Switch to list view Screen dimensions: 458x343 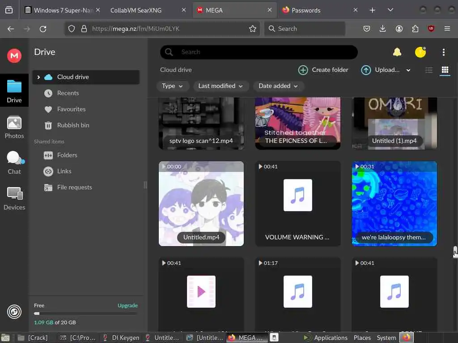(x=429, y=70)
